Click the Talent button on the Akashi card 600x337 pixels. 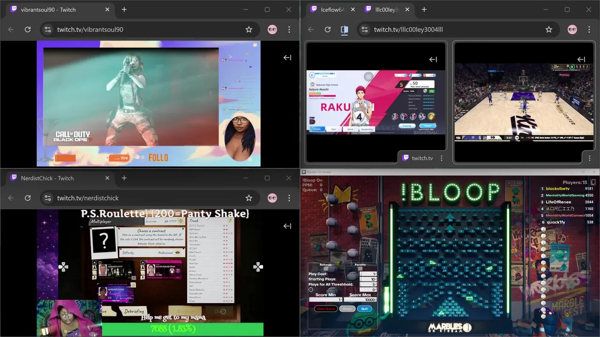coord(427,125)
